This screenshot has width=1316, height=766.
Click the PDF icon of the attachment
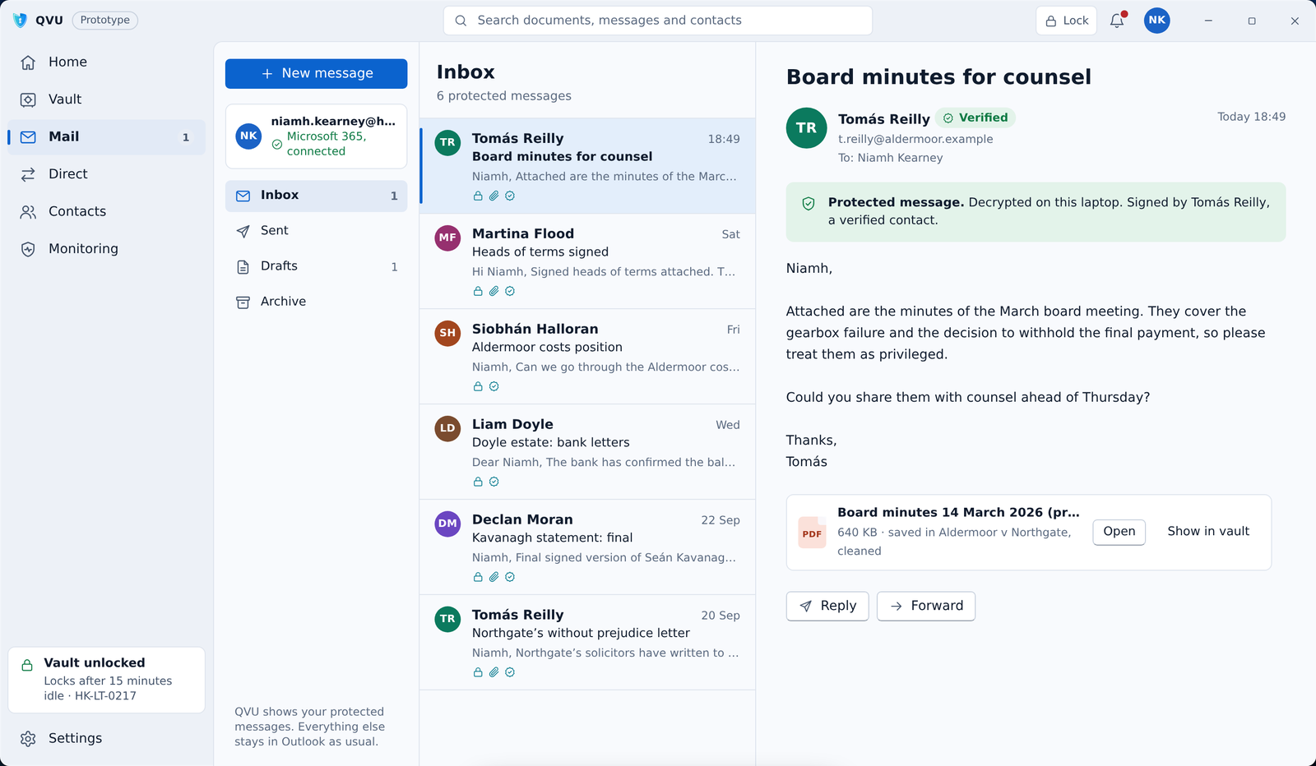(x=812, y=533)
